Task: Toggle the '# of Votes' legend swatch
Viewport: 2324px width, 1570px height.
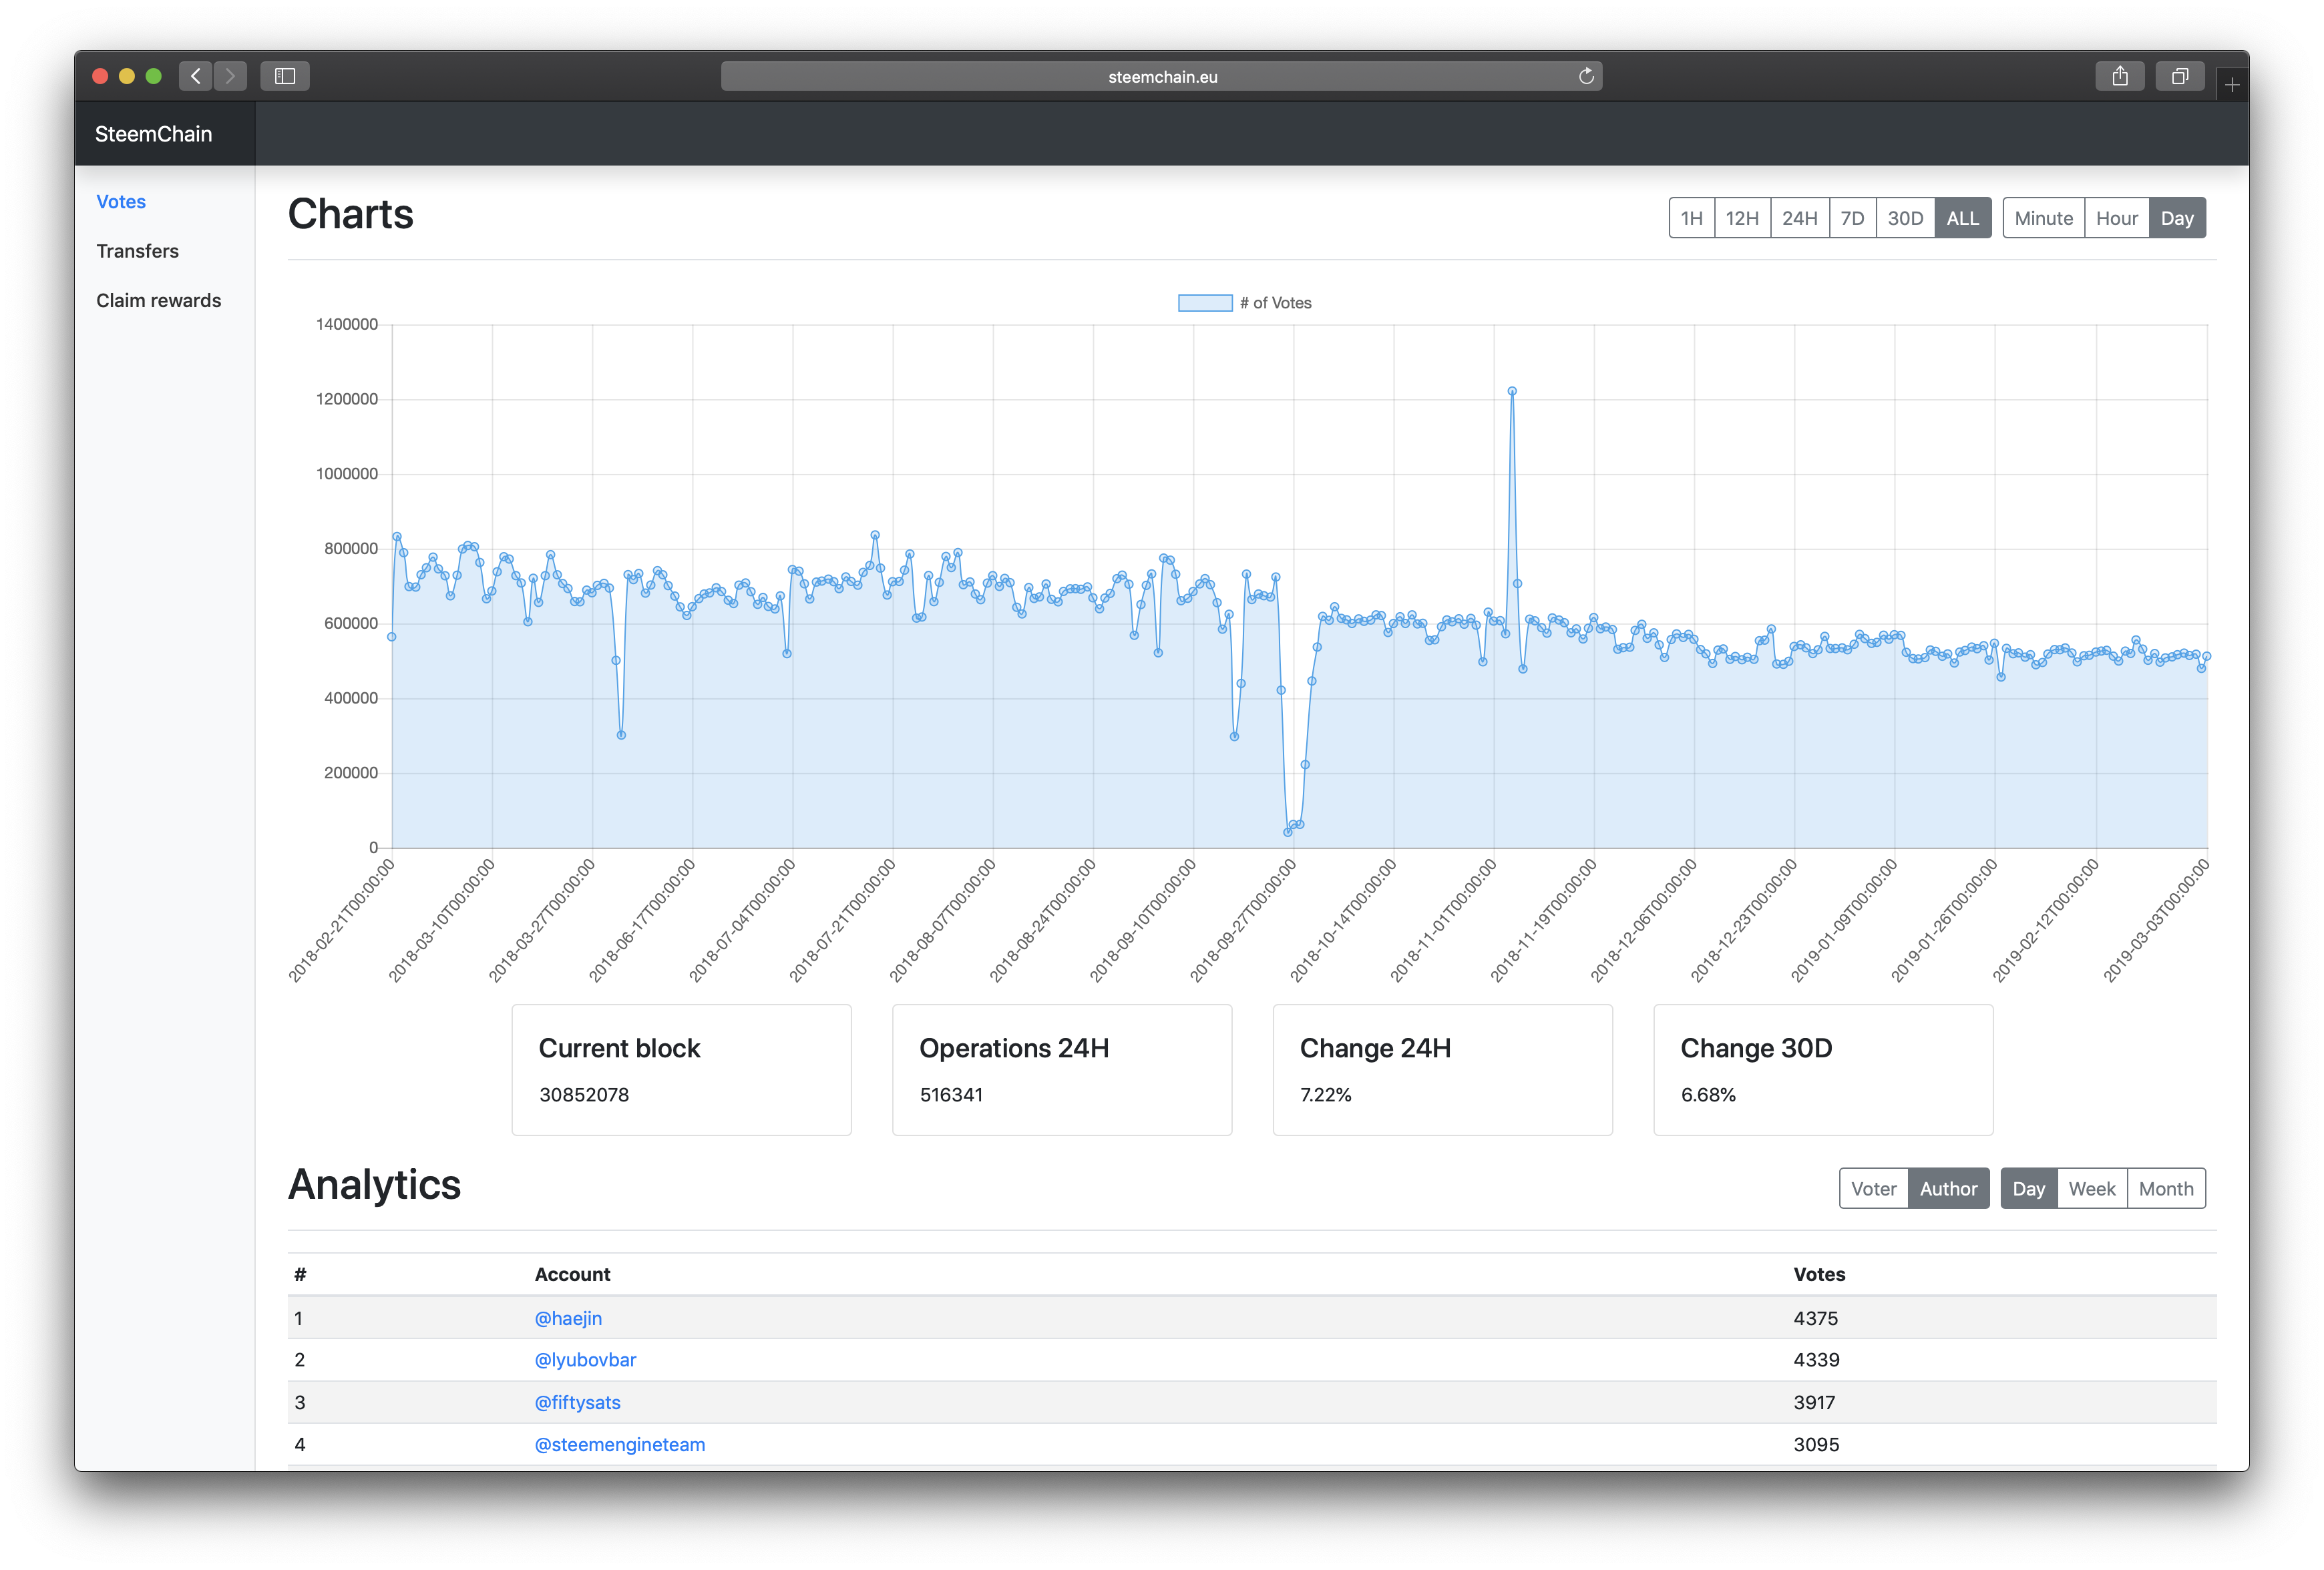Action: [1205, 304]
